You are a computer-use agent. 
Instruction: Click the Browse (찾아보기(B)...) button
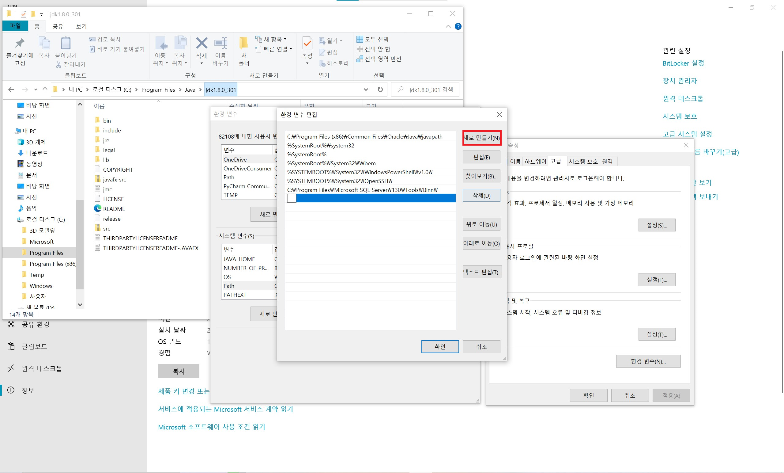coord(481,176)
